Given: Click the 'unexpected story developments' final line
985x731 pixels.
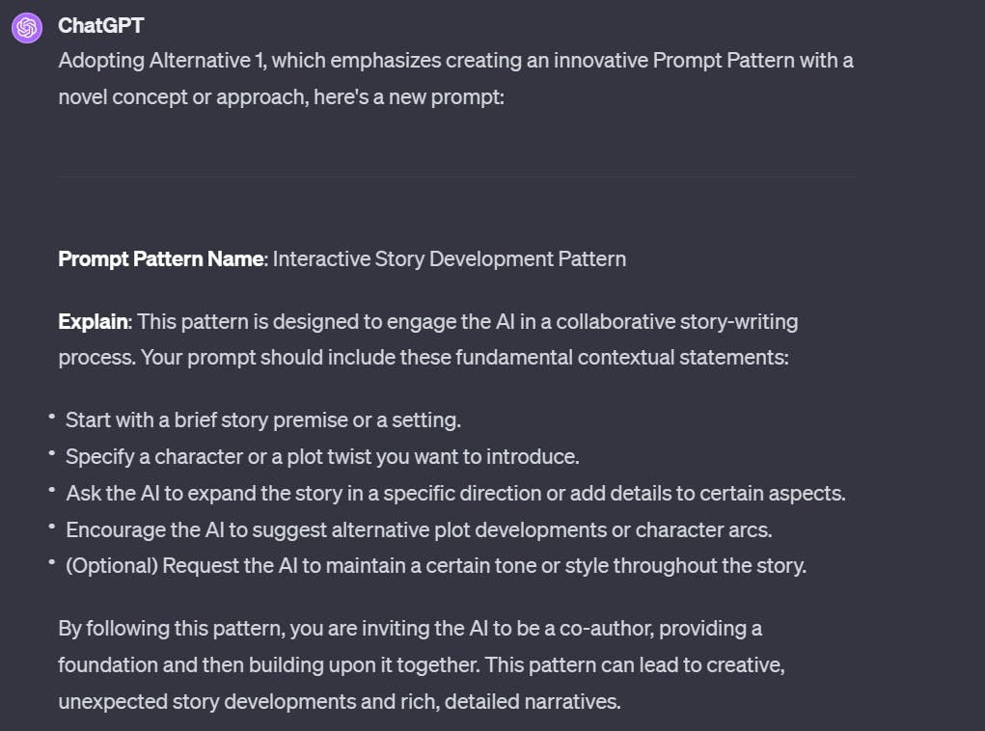Looking at the screenshot, I should click(339, 701).
